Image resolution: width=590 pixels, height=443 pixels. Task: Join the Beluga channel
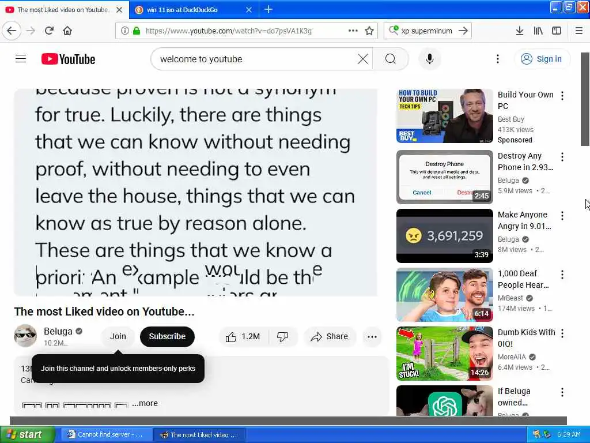point(118,336)
